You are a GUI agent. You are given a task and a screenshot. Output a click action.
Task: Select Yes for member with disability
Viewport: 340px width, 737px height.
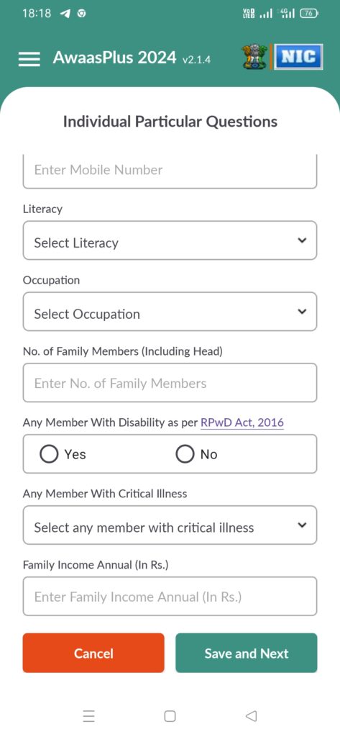click(x=63, y=454)
